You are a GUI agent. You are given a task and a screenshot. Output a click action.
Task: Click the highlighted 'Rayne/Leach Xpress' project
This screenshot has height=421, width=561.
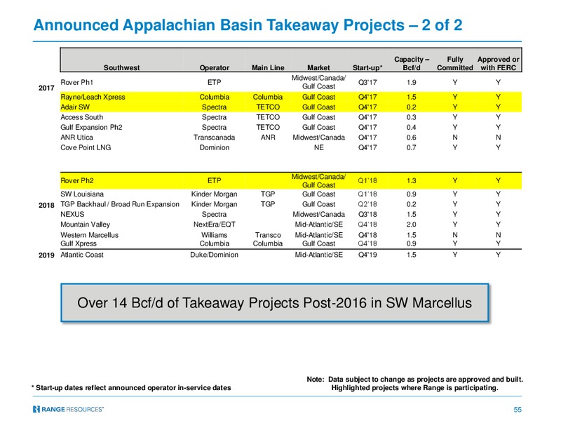point(93,97)
